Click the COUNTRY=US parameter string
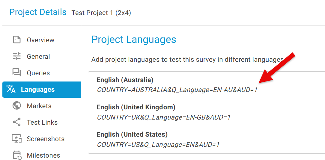Image resolution: width=325 pixels, height=160 pixels. tap(158, 145)
